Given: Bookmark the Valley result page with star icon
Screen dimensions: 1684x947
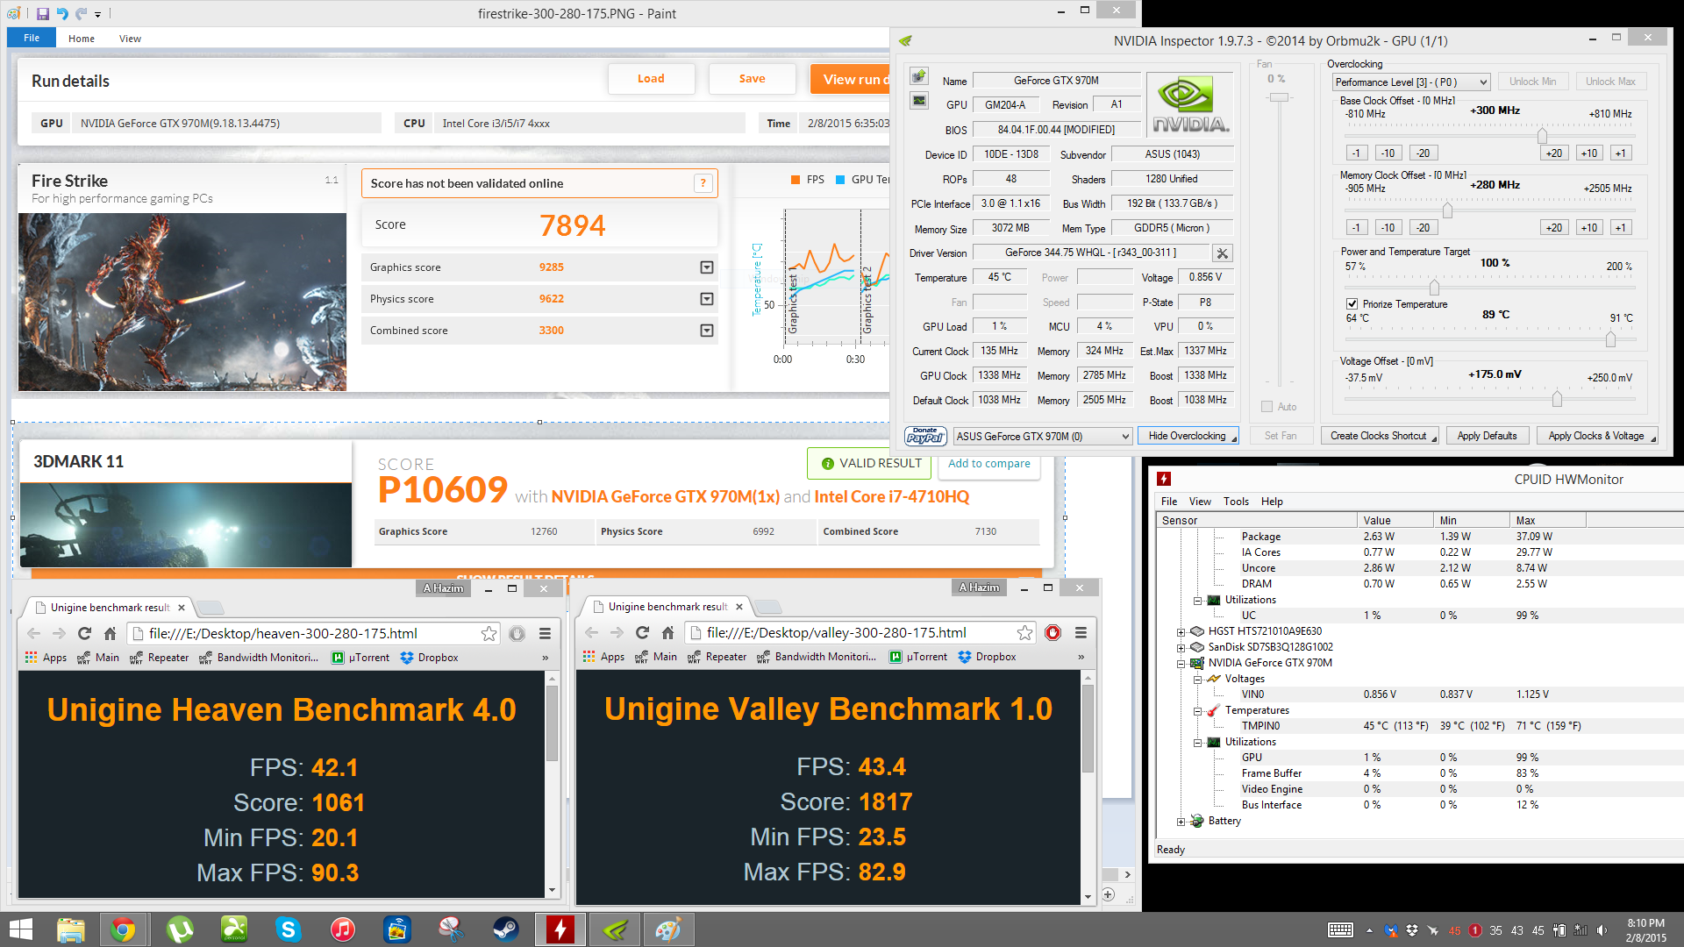Looking at the screenshot, I should (x=1024, y=632).
